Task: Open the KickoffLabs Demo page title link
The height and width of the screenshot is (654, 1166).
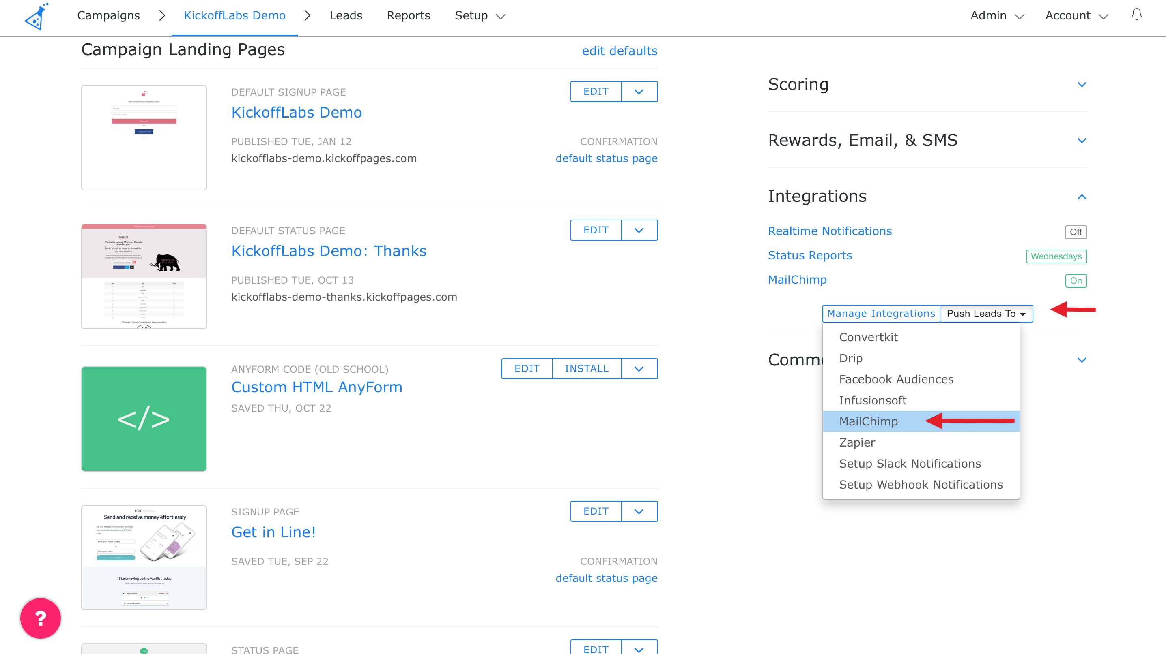Action: (x=297, y=112)
